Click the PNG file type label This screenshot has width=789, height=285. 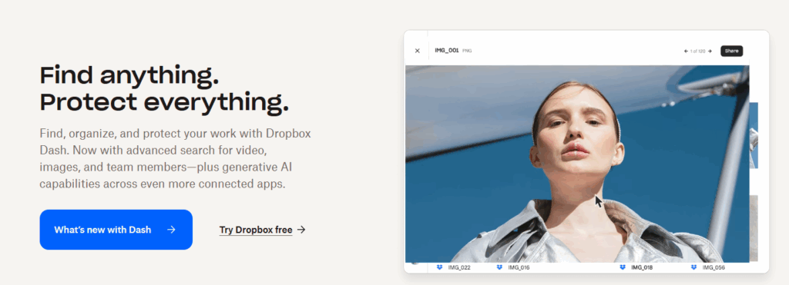pos(467,51)
